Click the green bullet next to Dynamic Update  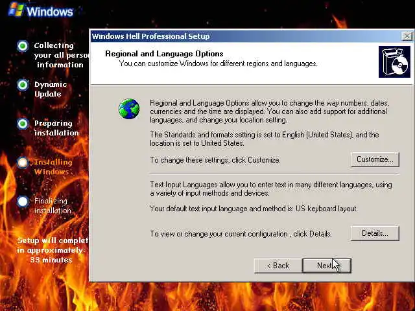tap(23, 85)
